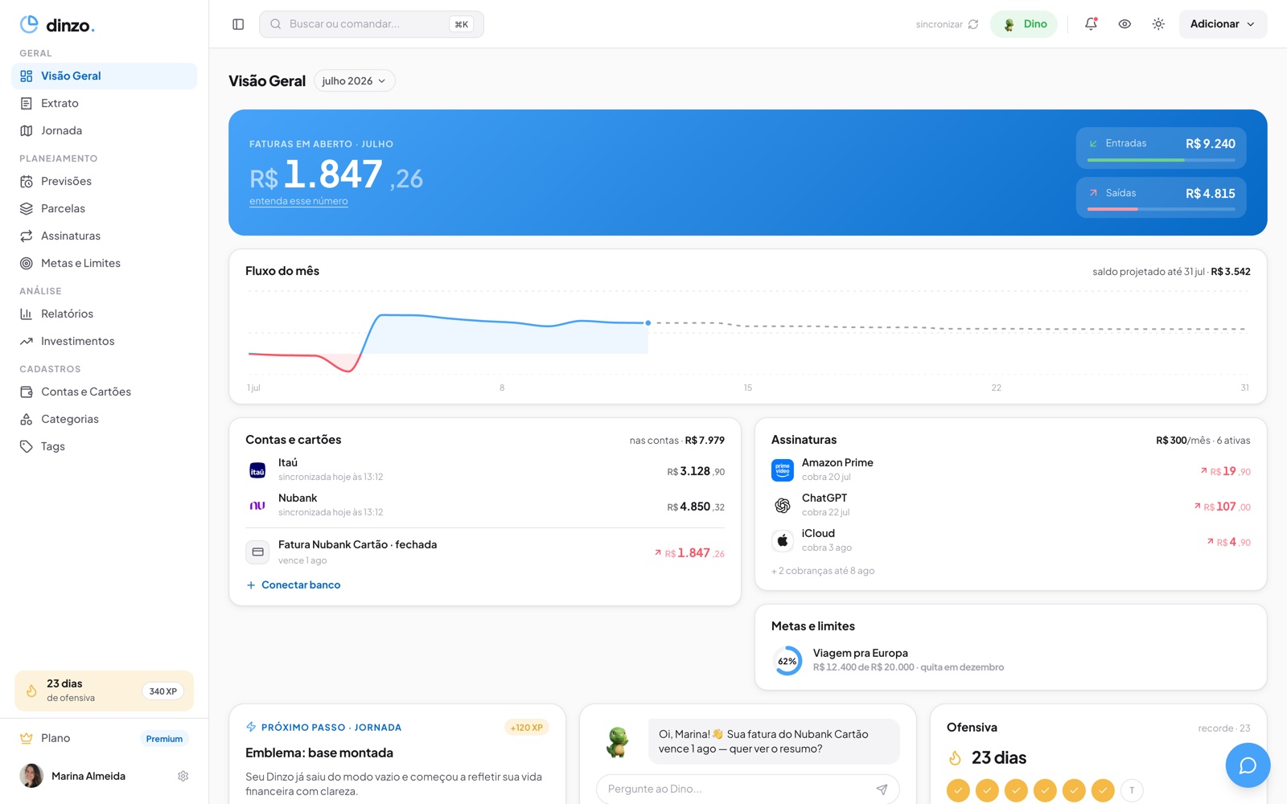
Task: Click the Contas e Cartões wallet icon
Action: 27,392
